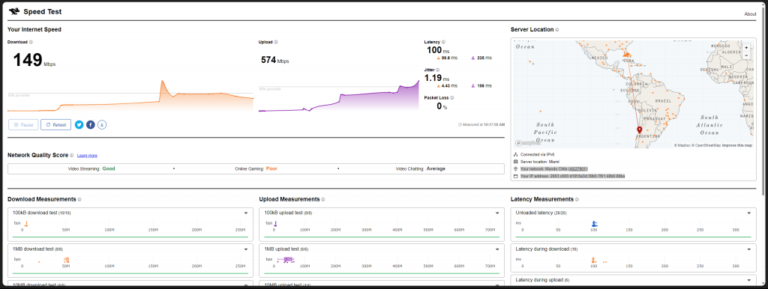The height and width of the screenshot is (289, 768).
Task: Click the Video Streaming Good score
Action: click(91, 168)
